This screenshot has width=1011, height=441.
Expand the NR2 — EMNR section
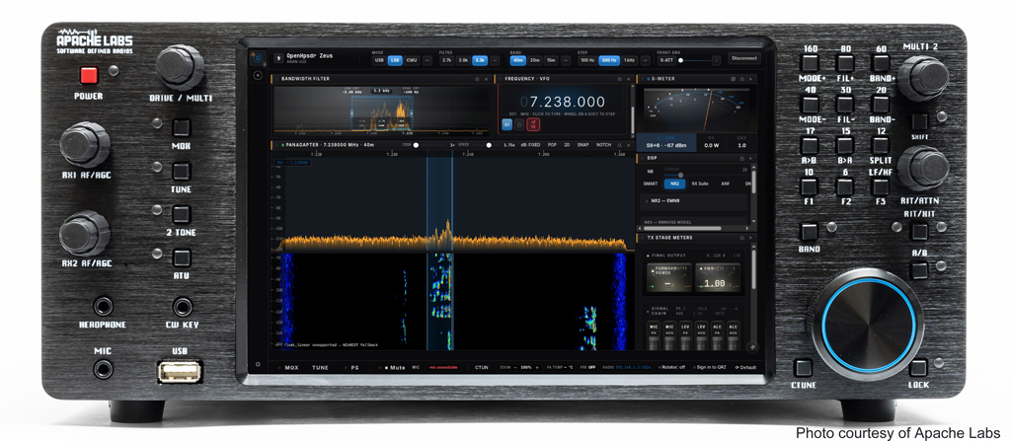694,201
